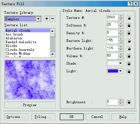
Task: Toggle the lock icon for Shade
Action: tap(129, 64)
